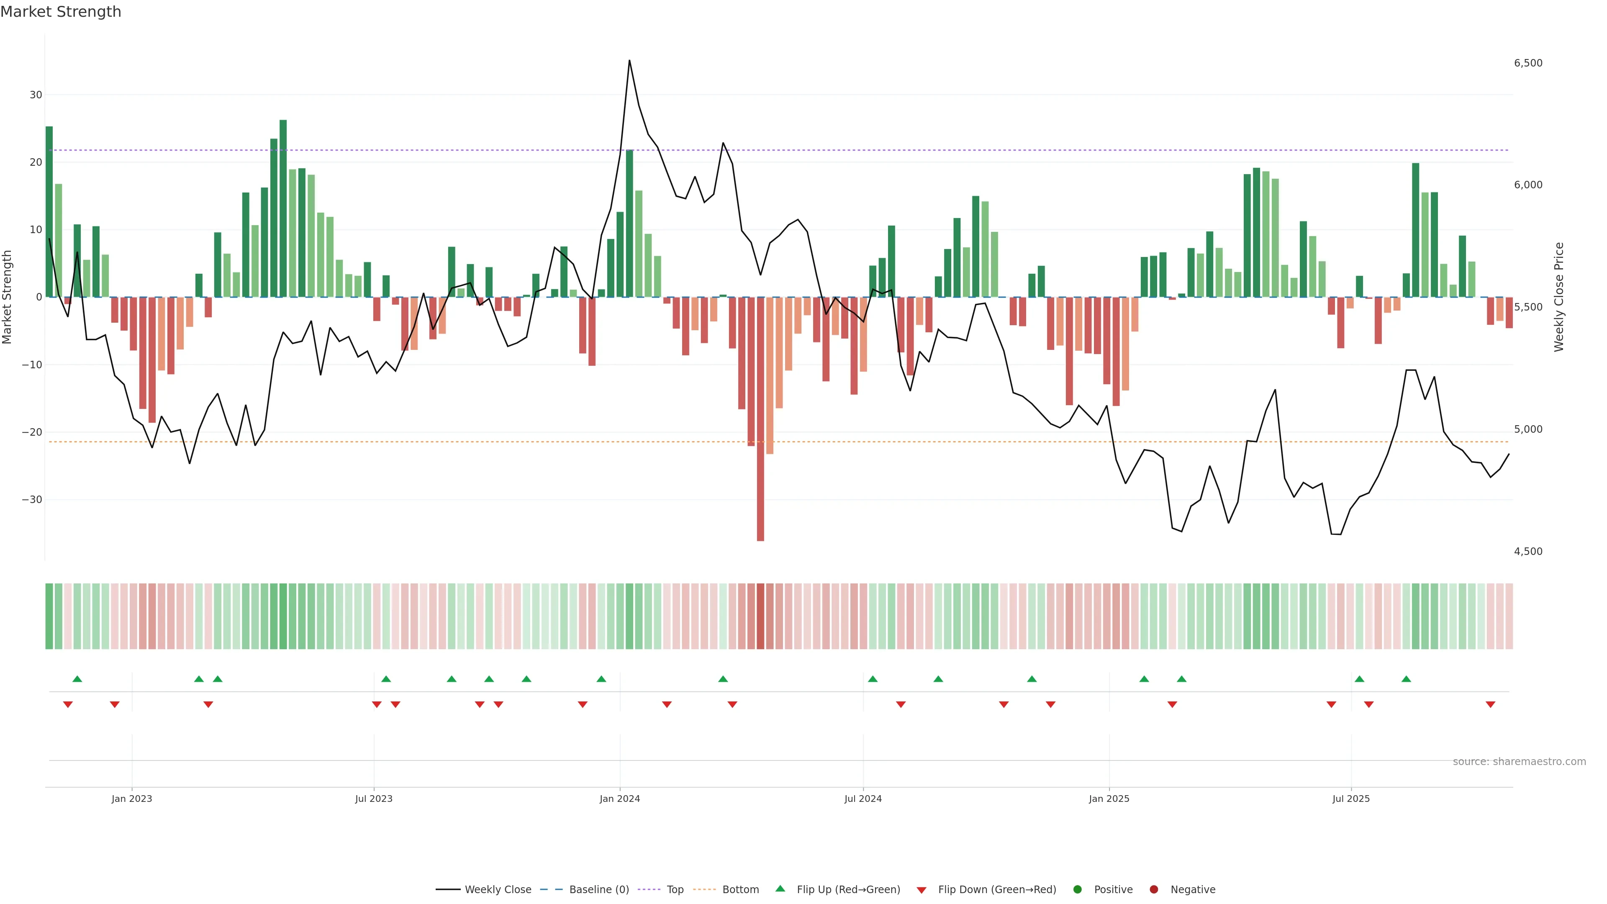Click the Bottom legend line icon
This screenshot has height=904, width=1607.
[x=704, y=890]
